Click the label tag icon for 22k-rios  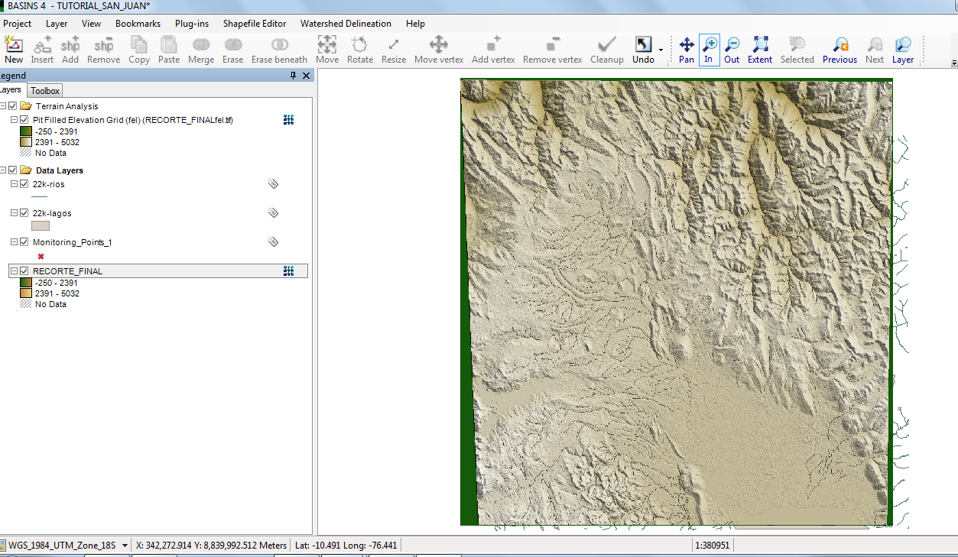(273, 184)
